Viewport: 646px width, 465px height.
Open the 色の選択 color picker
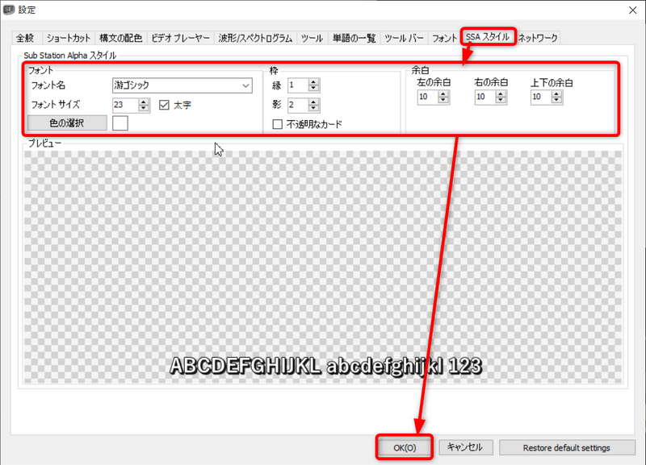(67, 122)
